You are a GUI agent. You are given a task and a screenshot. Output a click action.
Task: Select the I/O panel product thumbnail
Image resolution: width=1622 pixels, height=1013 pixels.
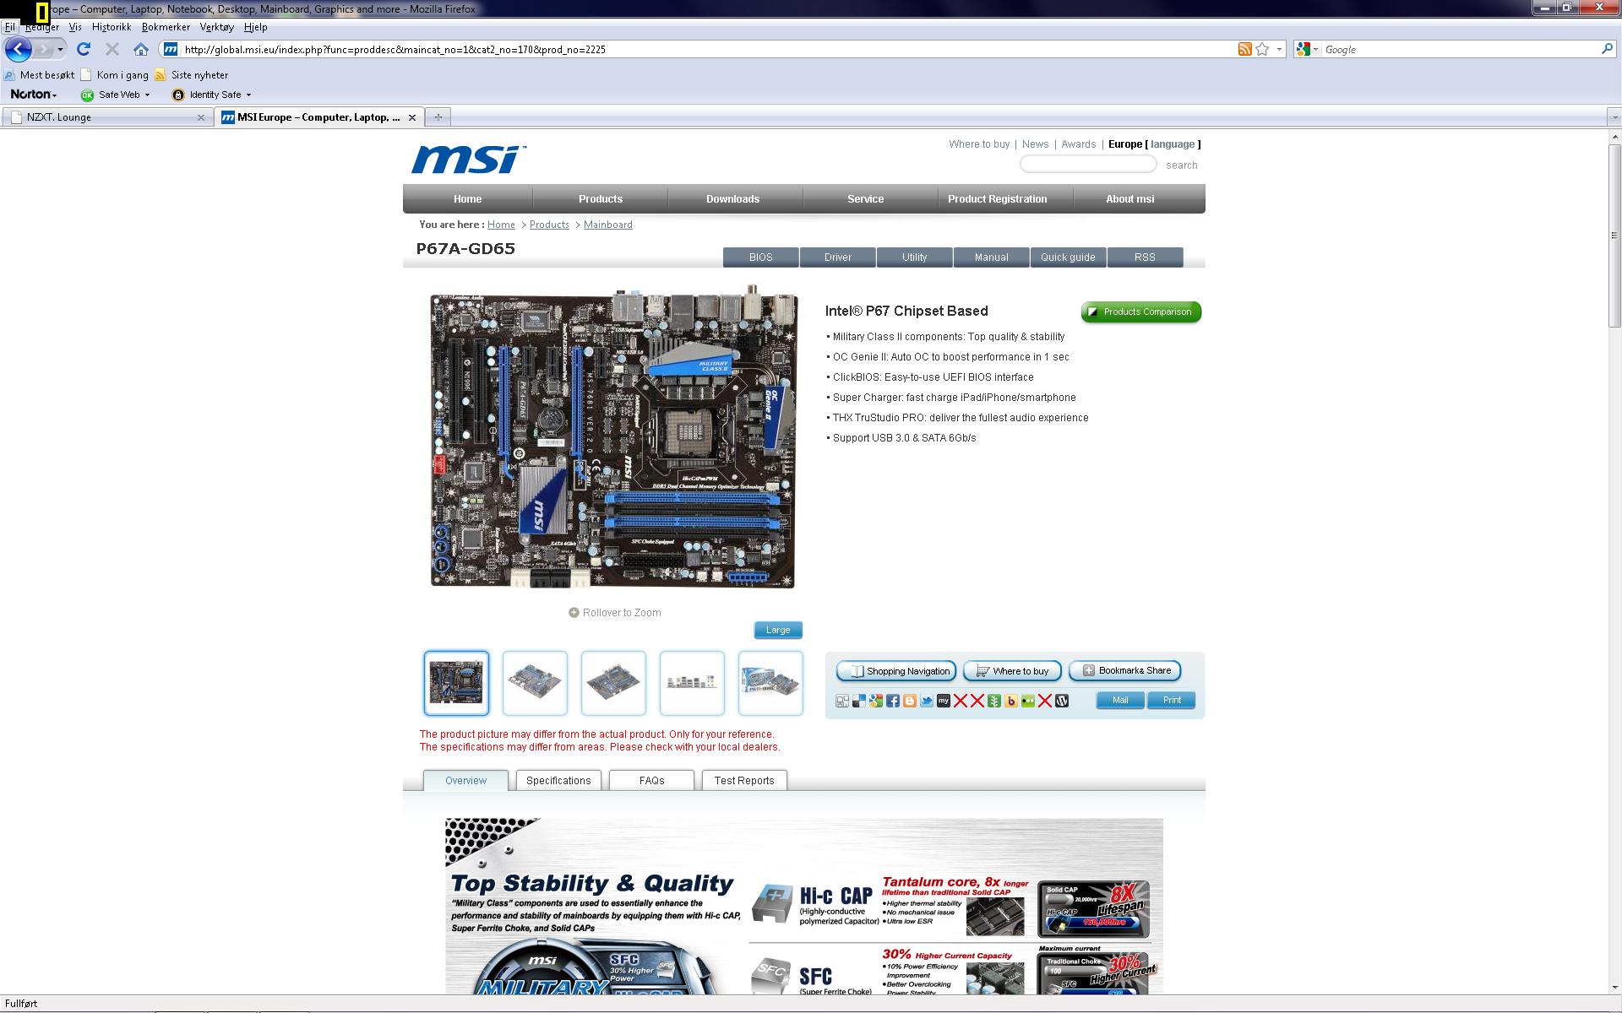click(692, 683)
